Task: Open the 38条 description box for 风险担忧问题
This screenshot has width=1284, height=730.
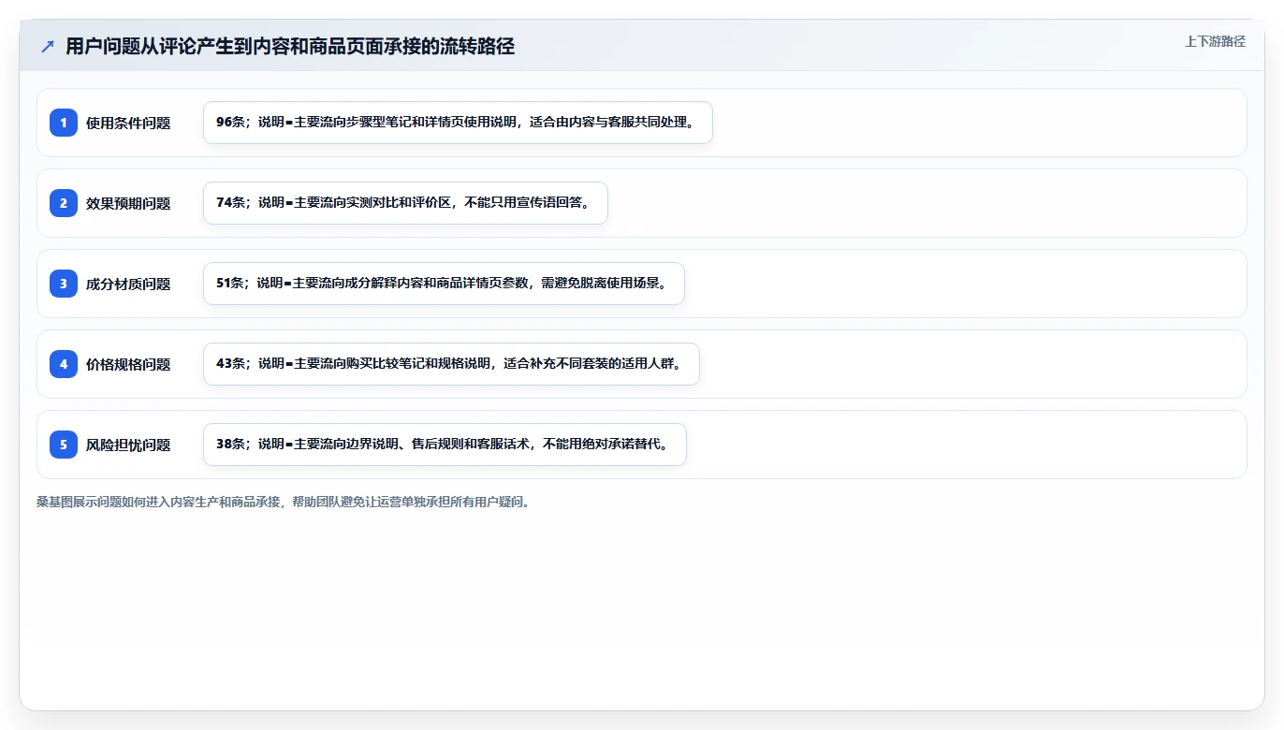Action: coord(445,445)
